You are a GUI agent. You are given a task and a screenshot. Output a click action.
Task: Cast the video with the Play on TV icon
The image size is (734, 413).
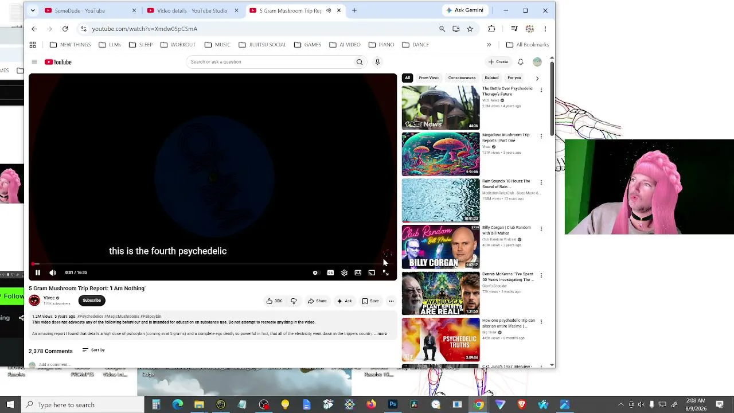(372, 273)
